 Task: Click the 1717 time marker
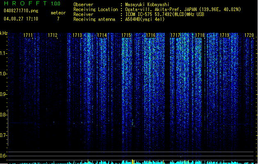click(176, 35)
